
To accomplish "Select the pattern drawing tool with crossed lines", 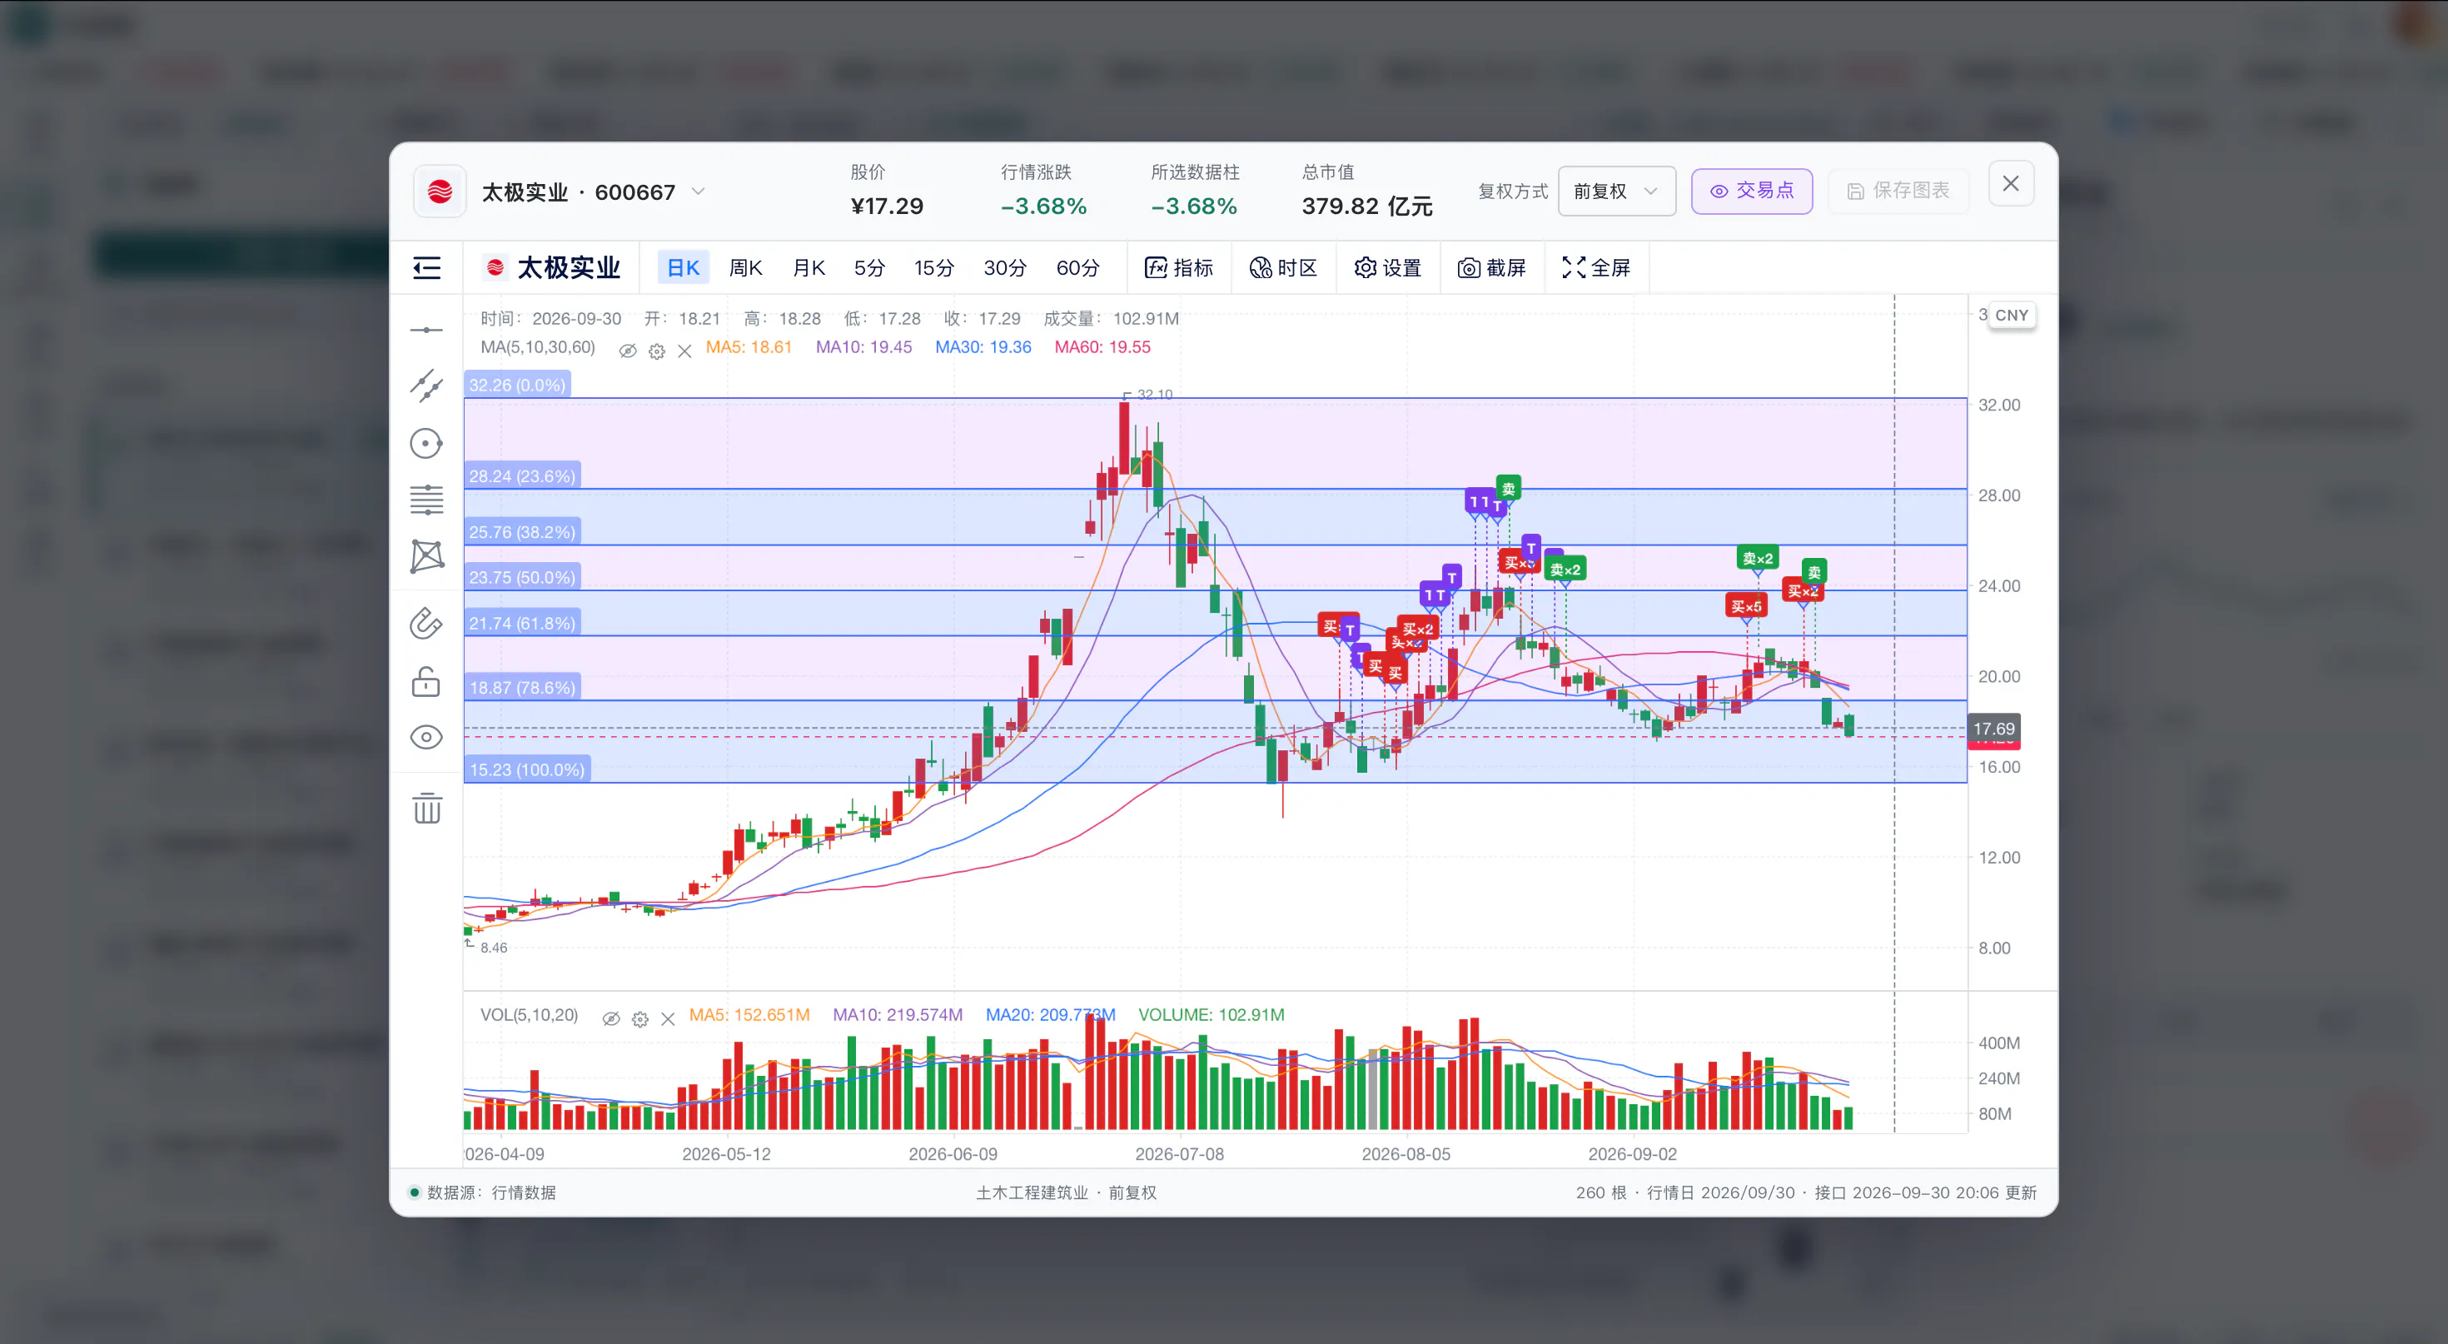I will (426, 556).
